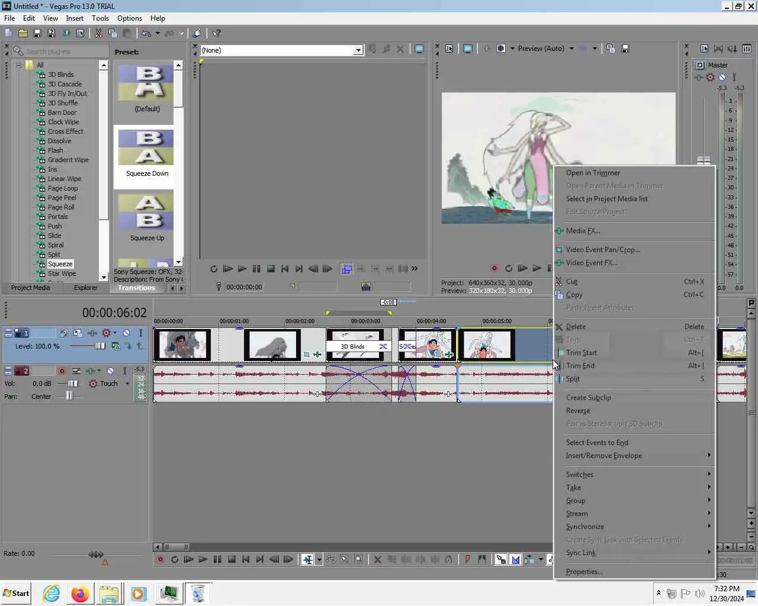Click the timeline Record button
This screenshot has height=606, width=758.
coord(160,559)
